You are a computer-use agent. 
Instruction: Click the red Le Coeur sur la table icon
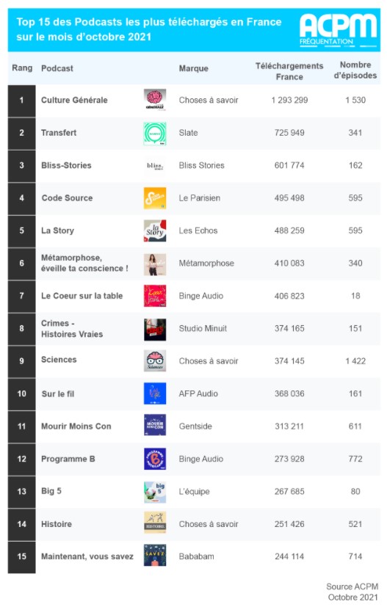[x=155, y=296]
